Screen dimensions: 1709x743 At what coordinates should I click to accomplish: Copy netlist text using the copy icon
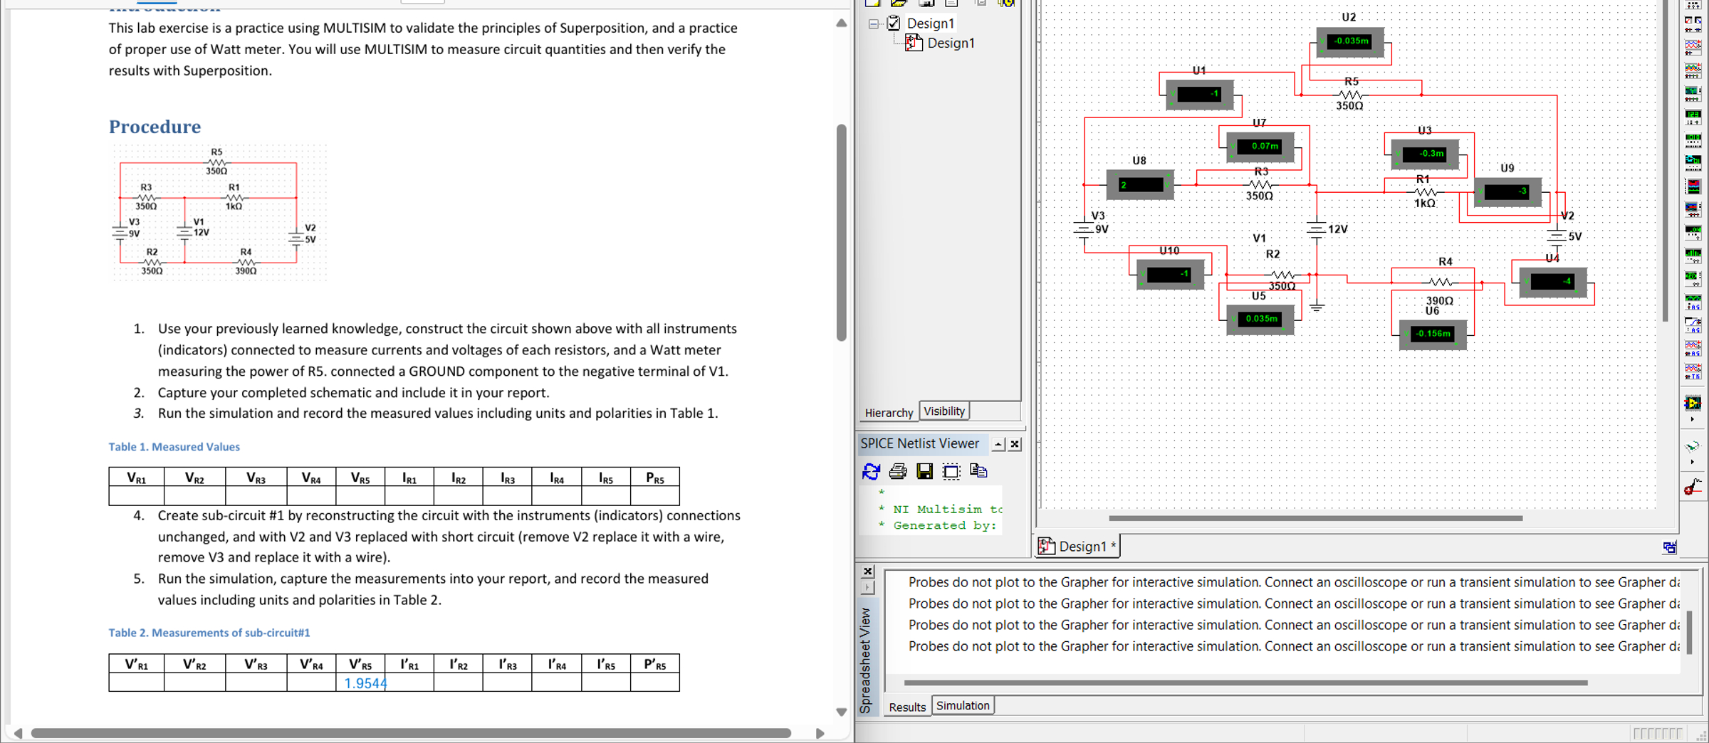point(978,471)
